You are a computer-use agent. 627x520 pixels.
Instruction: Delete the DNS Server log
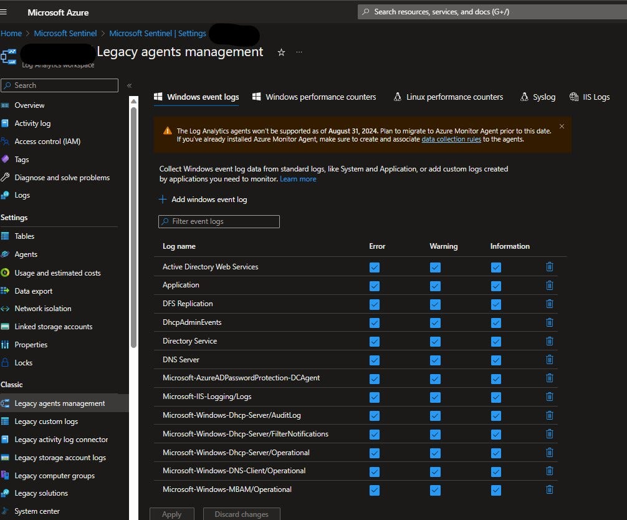550,360
